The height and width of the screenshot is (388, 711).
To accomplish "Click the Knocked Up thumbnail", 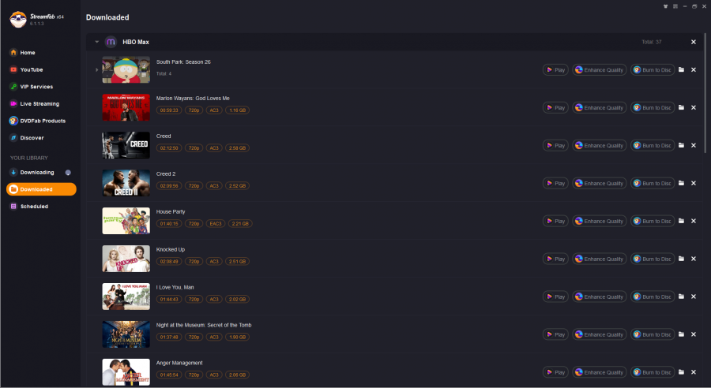I will pyautogui.click(x=126, y=259).
